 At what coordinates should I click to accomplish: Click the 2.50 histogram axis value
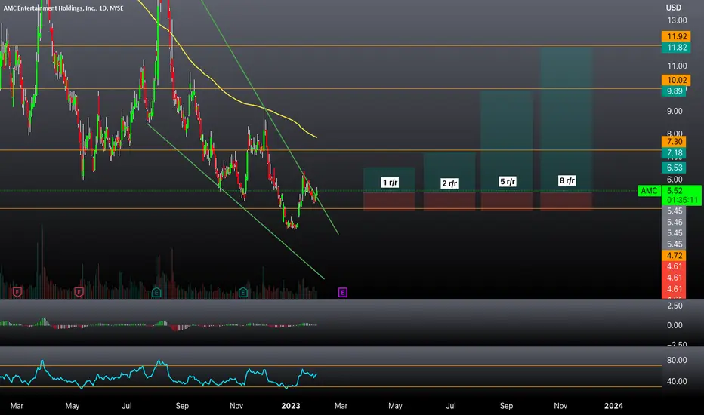(x=675, y=306)
